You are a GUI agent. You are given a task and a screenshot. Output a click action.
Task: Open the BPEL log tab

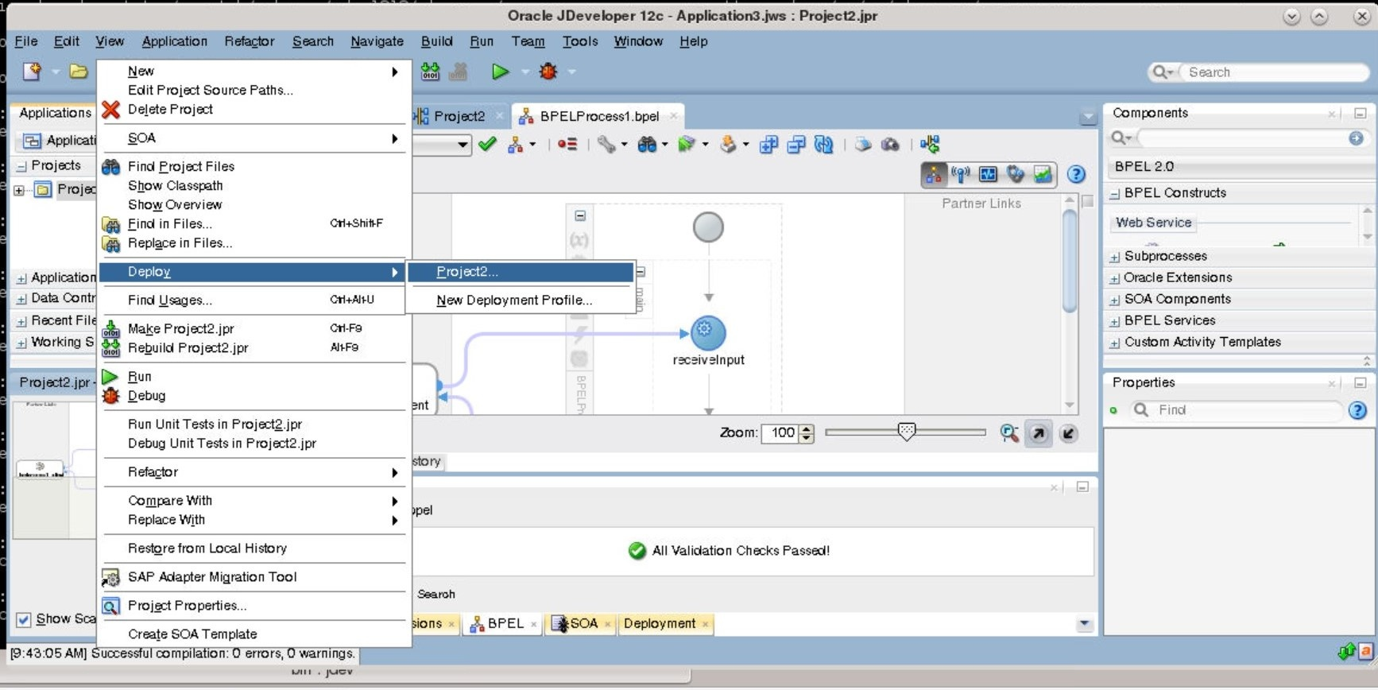pyautogui.click(x=504, y=624)
